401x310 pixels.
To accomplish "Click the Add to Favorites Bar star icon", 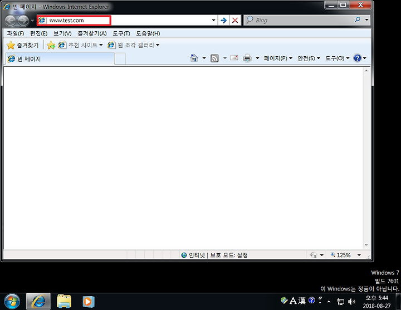I will coord(51,45).
